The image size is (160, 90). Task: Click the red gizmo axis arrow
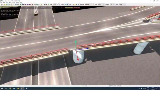pos(78,59)
